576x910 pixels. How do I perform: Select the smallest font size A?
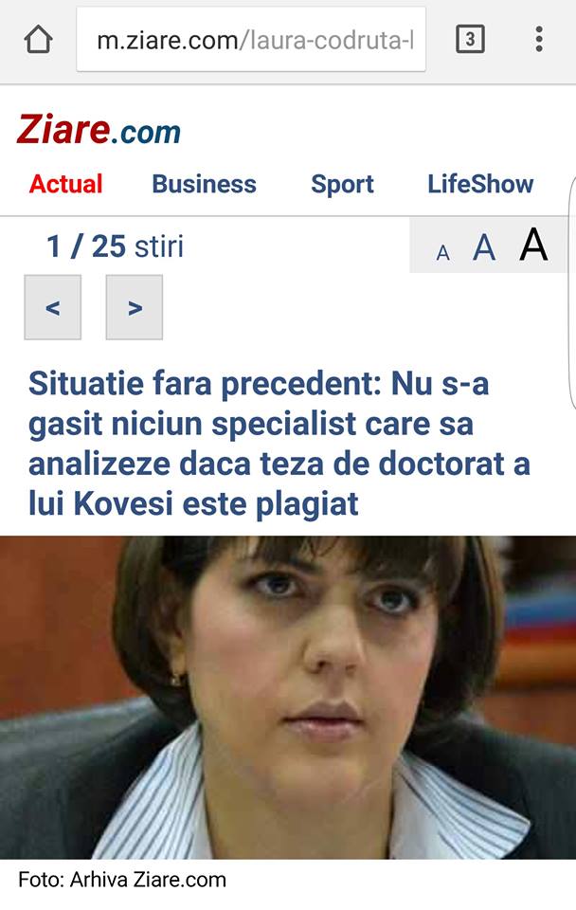[443, 253]
